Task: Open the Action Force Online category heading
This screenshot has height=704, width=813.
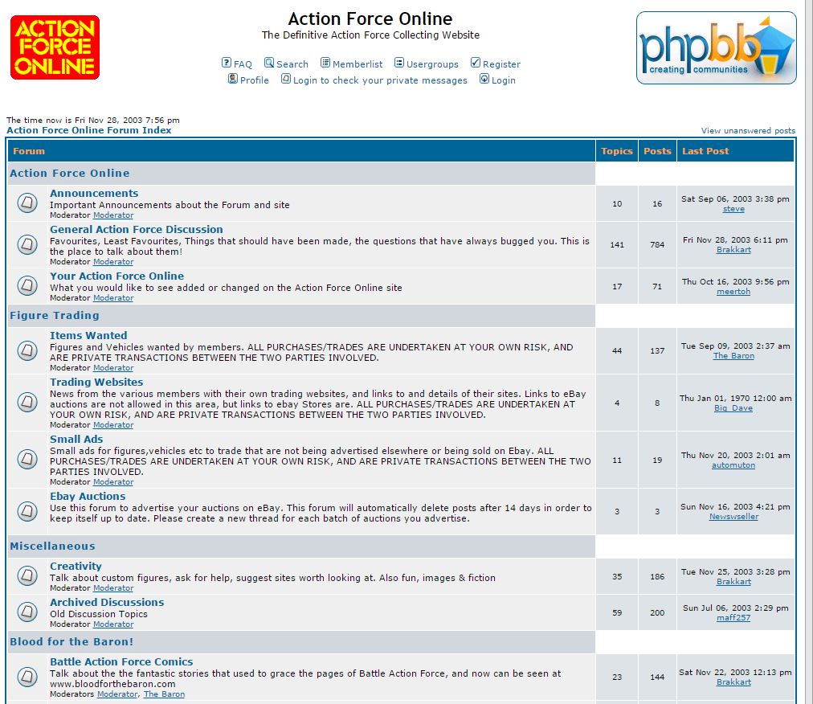Action: [x=70, y=174]
